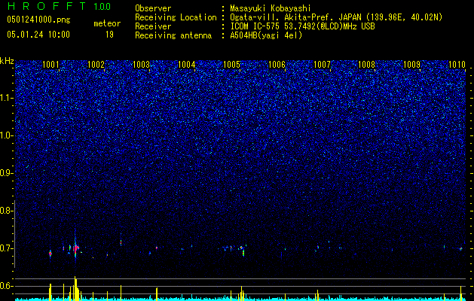Click the HROFFT title text
474x301 pixels.
click(47, 6)
